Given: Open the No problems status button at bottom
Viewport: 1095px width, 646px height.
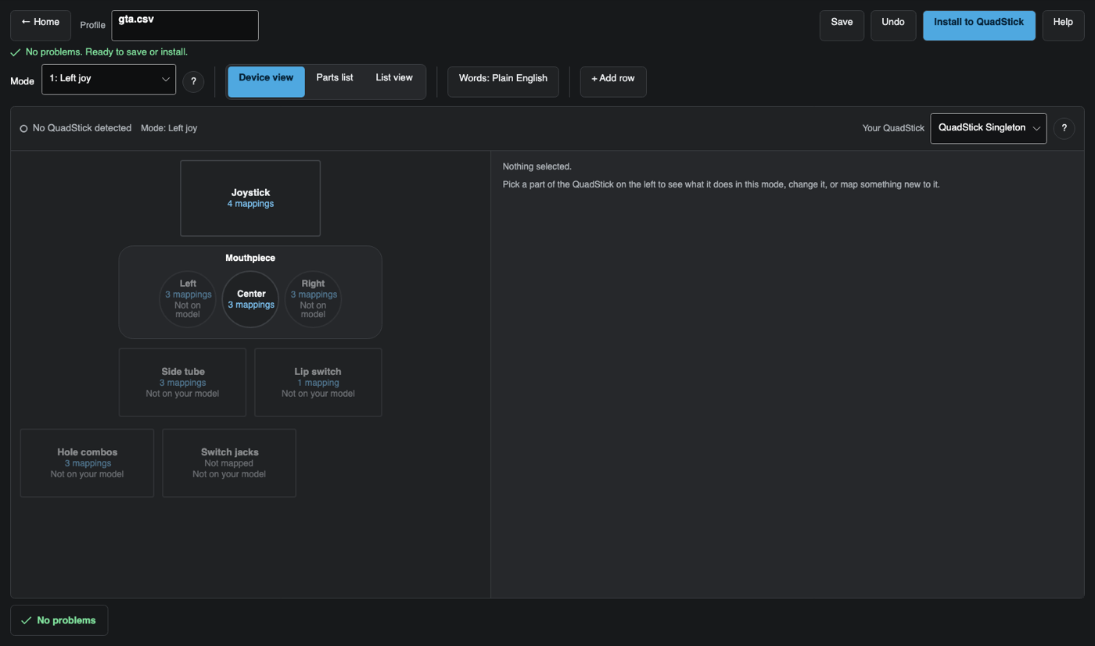Looking at the screenshot, I should pyautogui.click(x=59, y=620).
